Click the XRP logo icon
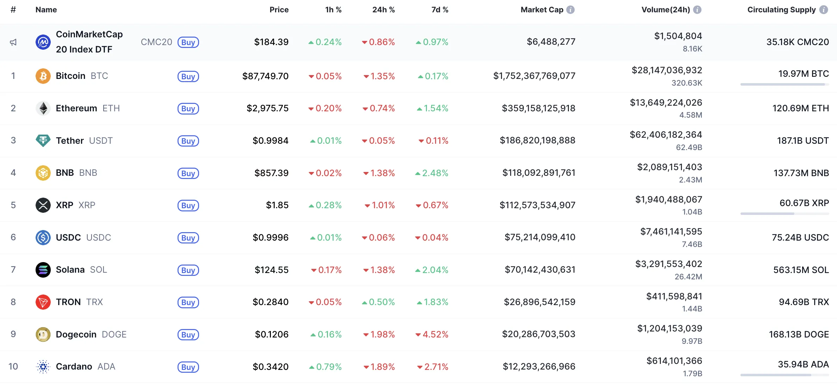The width and height of the screenshot is (837, 384). coord(43,205)
